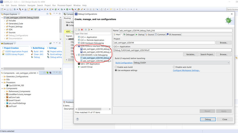238x133 pixels.
Task: Click Generate code icon in Components panel toolbar
Action: (x=47, y=73)
